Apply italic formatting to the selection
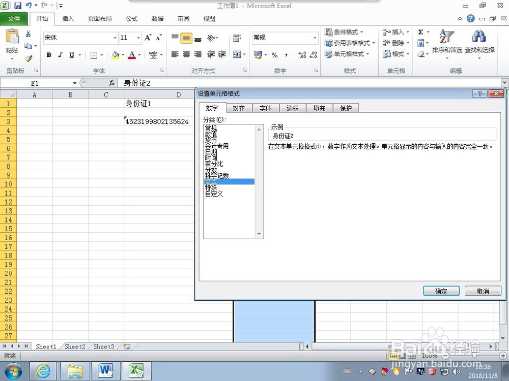This screenshot has height=381, width=509. coord(61,54)
